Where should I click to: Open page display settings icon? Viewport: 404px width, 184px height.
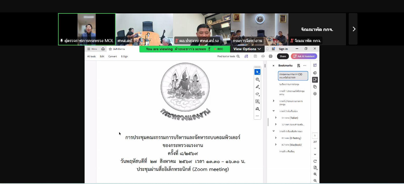[315, 168]
